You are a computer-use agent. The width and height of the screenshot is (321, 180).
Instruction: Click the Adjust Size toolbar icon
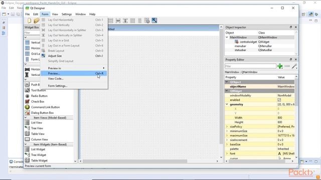click(x=154, y=20)
